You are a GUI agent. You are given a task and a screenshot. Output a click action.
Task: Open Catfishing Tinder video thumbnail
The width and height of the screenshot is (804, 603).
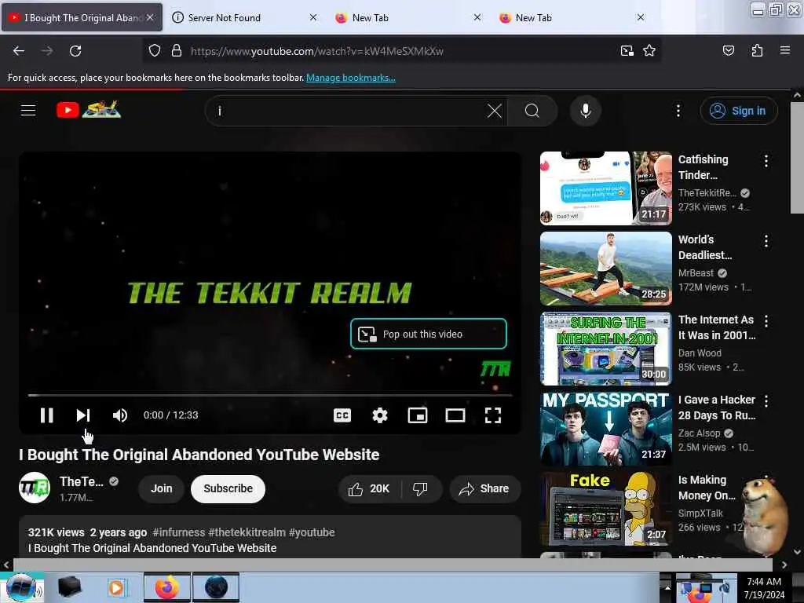tap(605, 188)
